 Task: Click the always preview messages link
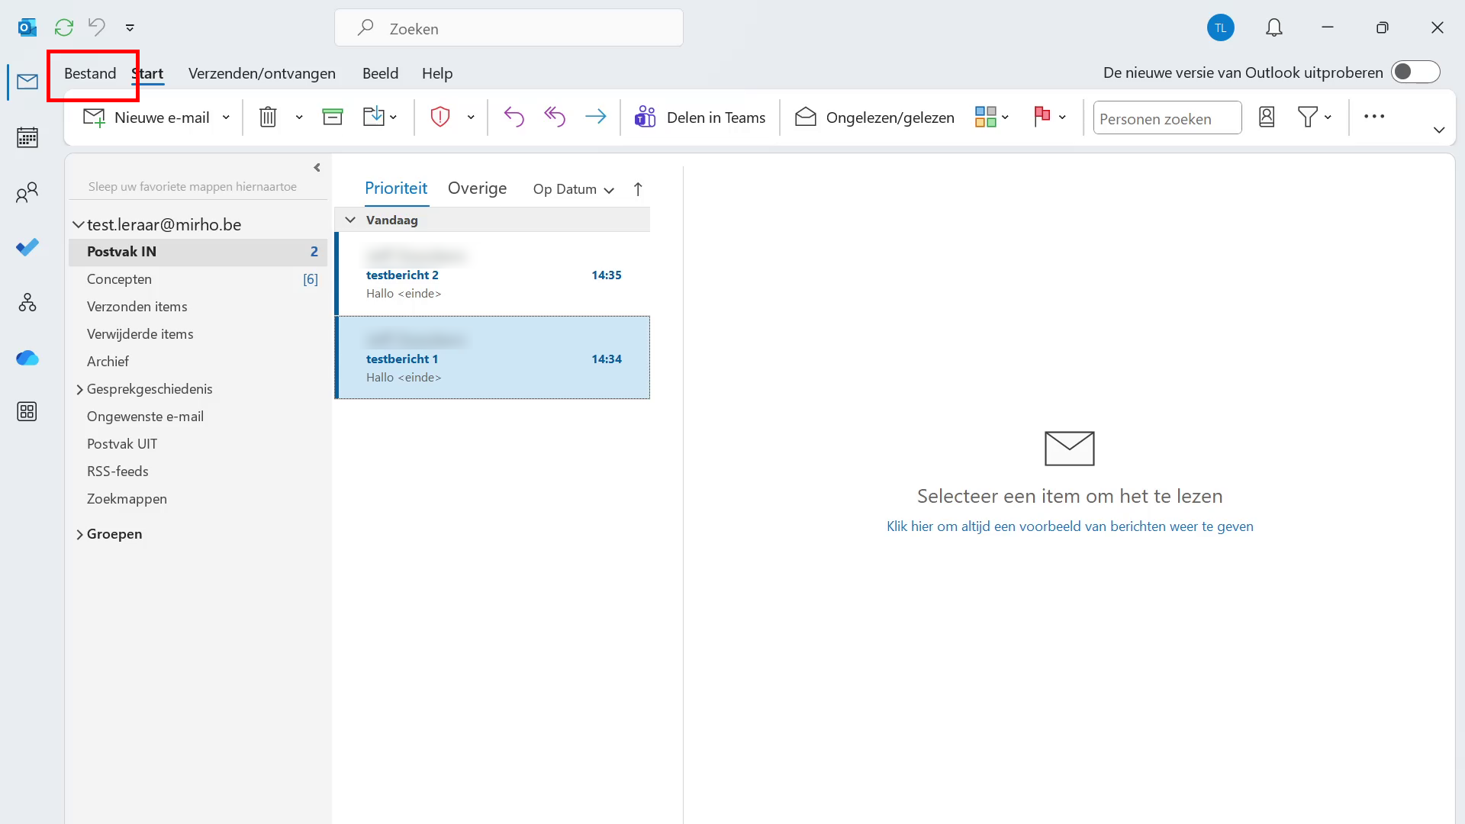1069,526
